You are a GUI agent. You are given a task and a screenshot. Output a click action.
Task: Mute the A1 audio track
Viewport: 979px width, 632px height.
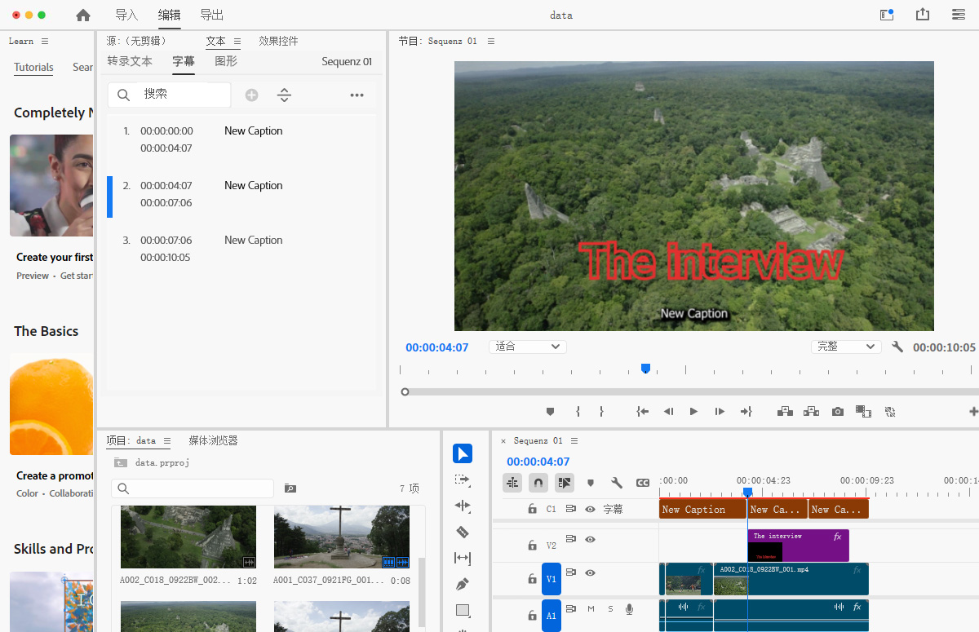click(590, 608)
